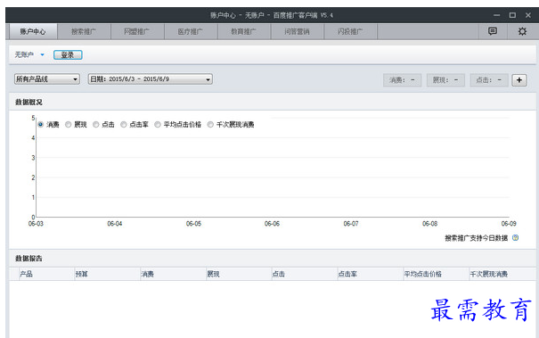Select the 消费 radio button in chart
Screen dimensions: 539x338
tap(41, 125)
